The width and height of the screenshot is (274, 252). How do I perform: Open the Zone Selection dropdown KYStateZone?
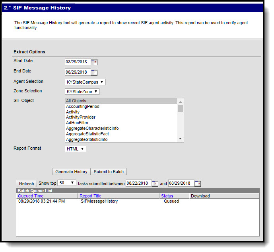82,92
